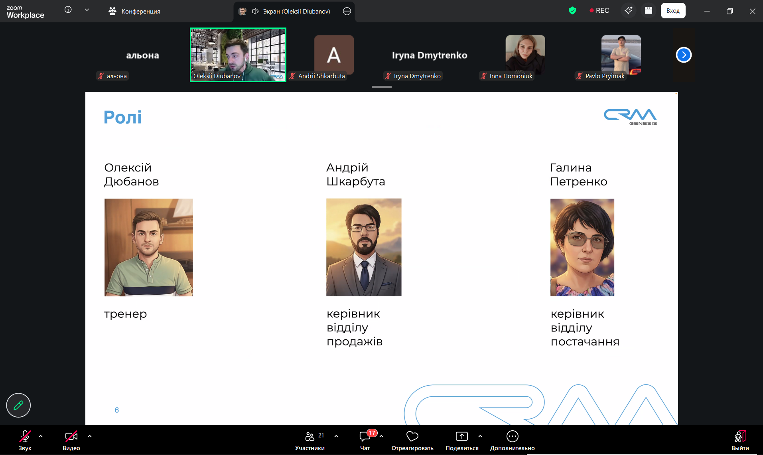Leave the meeting with Выйти
This screenshot has width=763, height=455.
(x=740, y=440)
